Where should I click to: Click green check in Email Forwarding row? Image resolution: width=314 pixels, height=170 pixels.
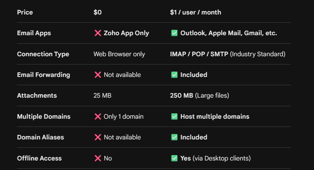(174, 75)
